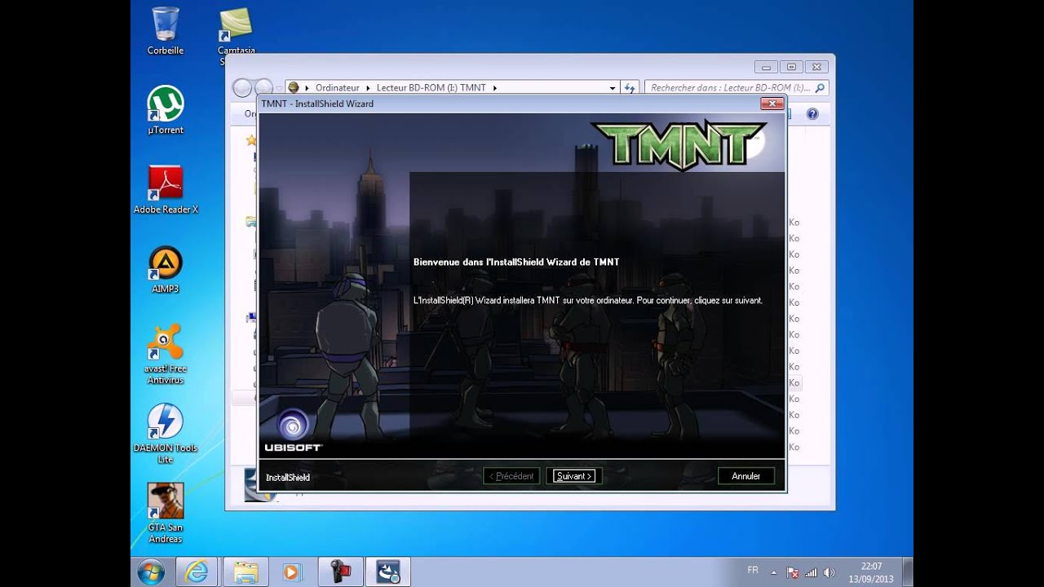The image size is (1044, 587).
Task: Open the Windows Start menu orb
Action: click(x=151, y=572)
